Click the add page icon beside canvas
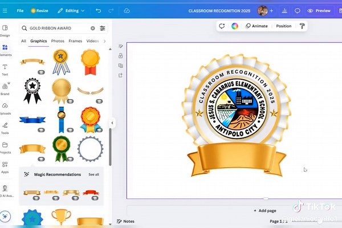The height and width of the screenshot is (228, 342). 121,75
